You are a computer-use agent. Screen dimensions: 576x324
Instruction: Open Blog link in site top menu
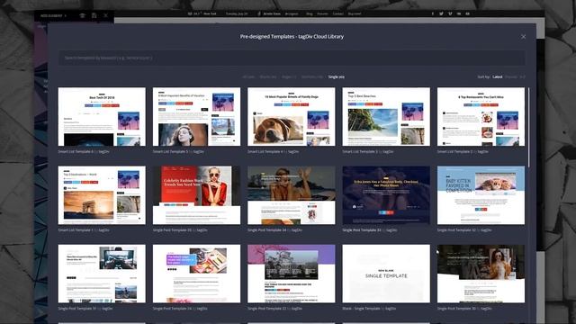click(x=310, y=14)
